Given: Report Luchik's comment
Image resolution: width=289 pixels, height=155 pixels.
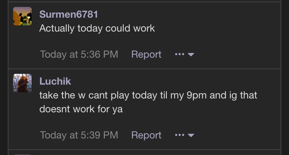Looking at the screenshot, I should click(146, 135).
